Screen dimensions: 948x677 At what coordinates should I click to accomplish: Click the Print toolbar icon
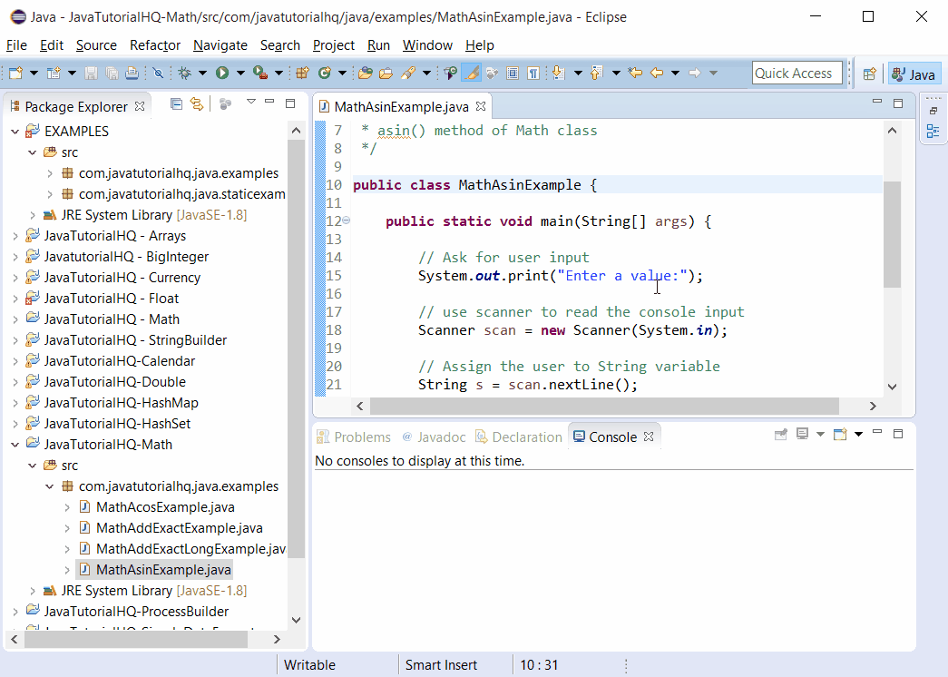tap(132, 74)
